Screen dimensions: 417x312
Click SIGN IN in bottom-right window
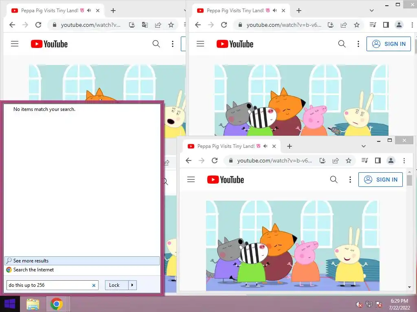[x=380, y=180]
